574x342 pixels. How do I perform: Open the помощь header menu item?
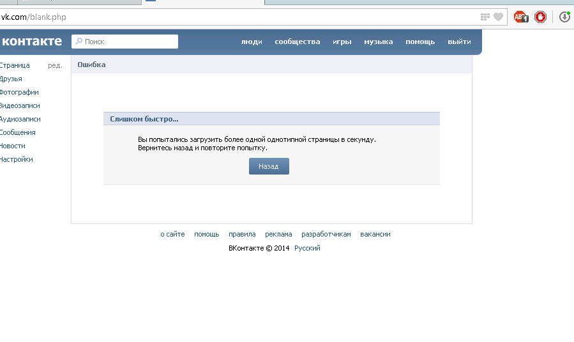[x=420, y=42]
